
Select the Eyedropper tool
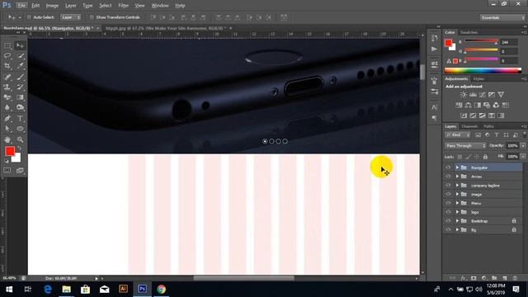click(20, 66)
